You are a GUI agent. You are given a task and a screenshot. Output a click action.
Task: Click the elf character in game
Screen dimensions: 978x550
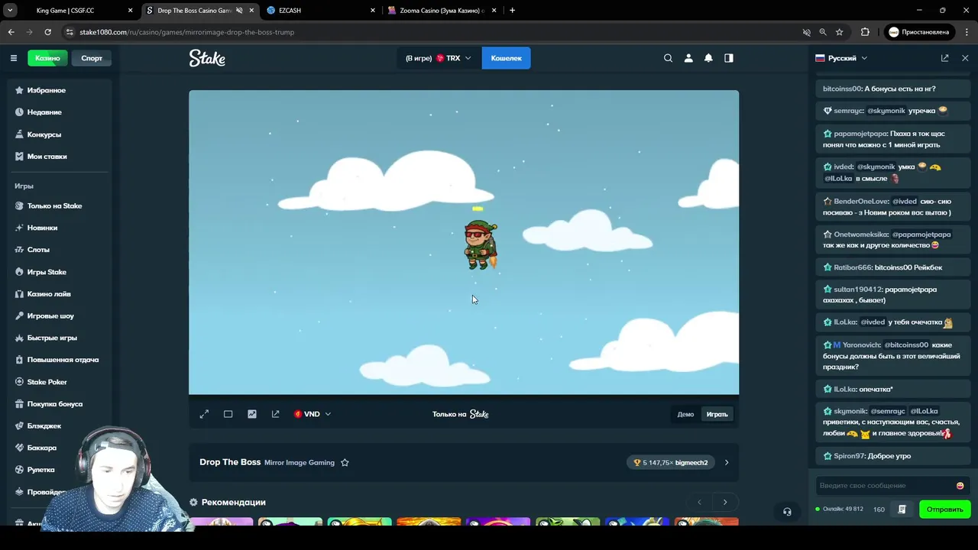(x=481, y=244)
